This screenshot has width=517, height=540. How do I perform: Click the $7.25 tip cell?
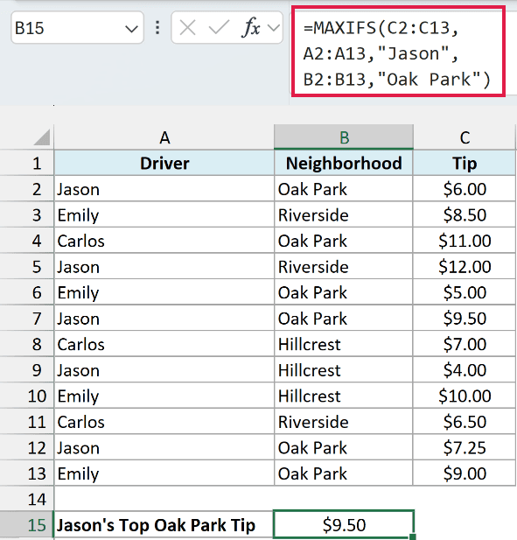pyautogui.click(x=465, y=447)
